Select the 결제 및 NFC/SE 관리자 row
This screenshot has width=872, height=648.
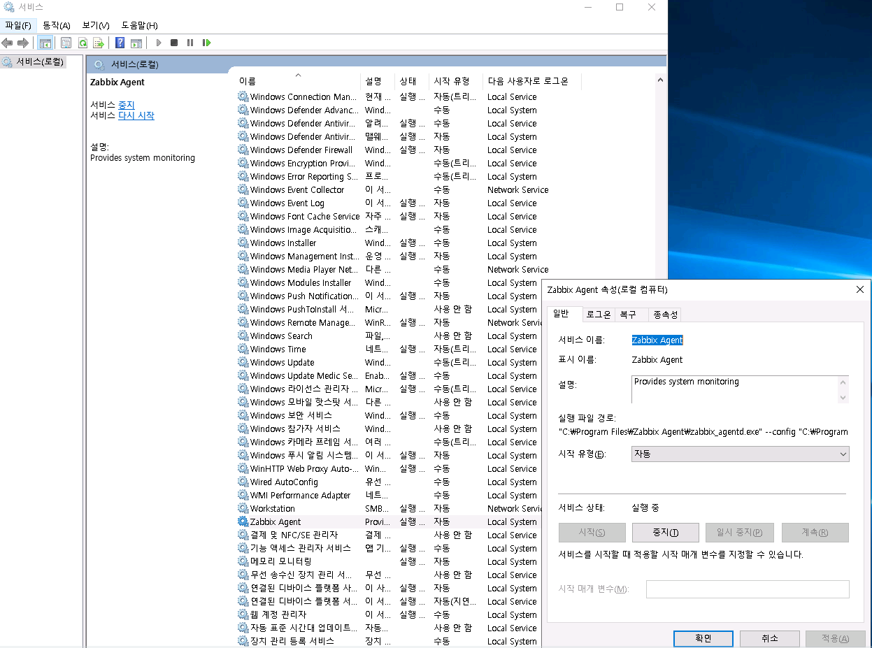point(294,535)
